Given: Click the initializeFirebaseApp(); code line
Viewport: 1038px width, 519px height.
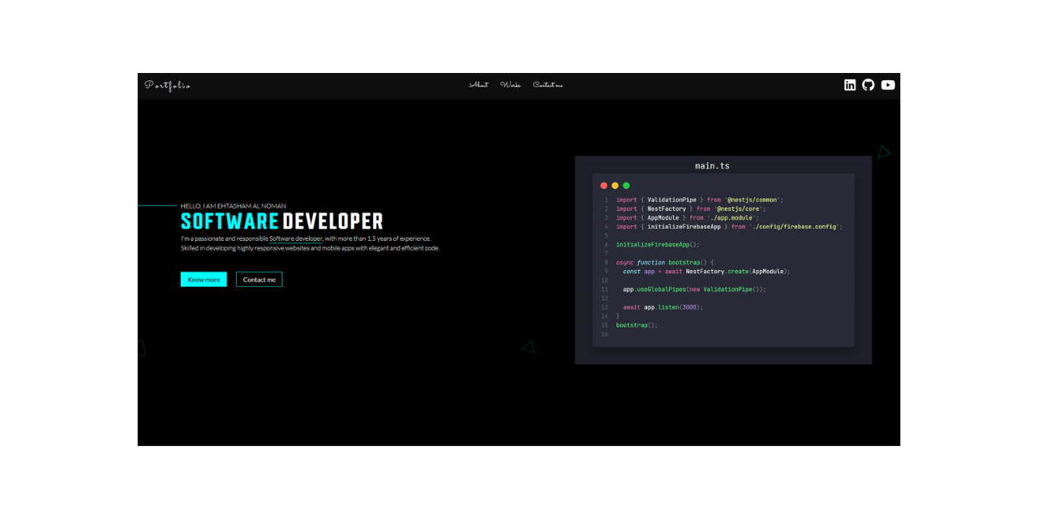Looking at the screenshot, I should tap(658, 244).
